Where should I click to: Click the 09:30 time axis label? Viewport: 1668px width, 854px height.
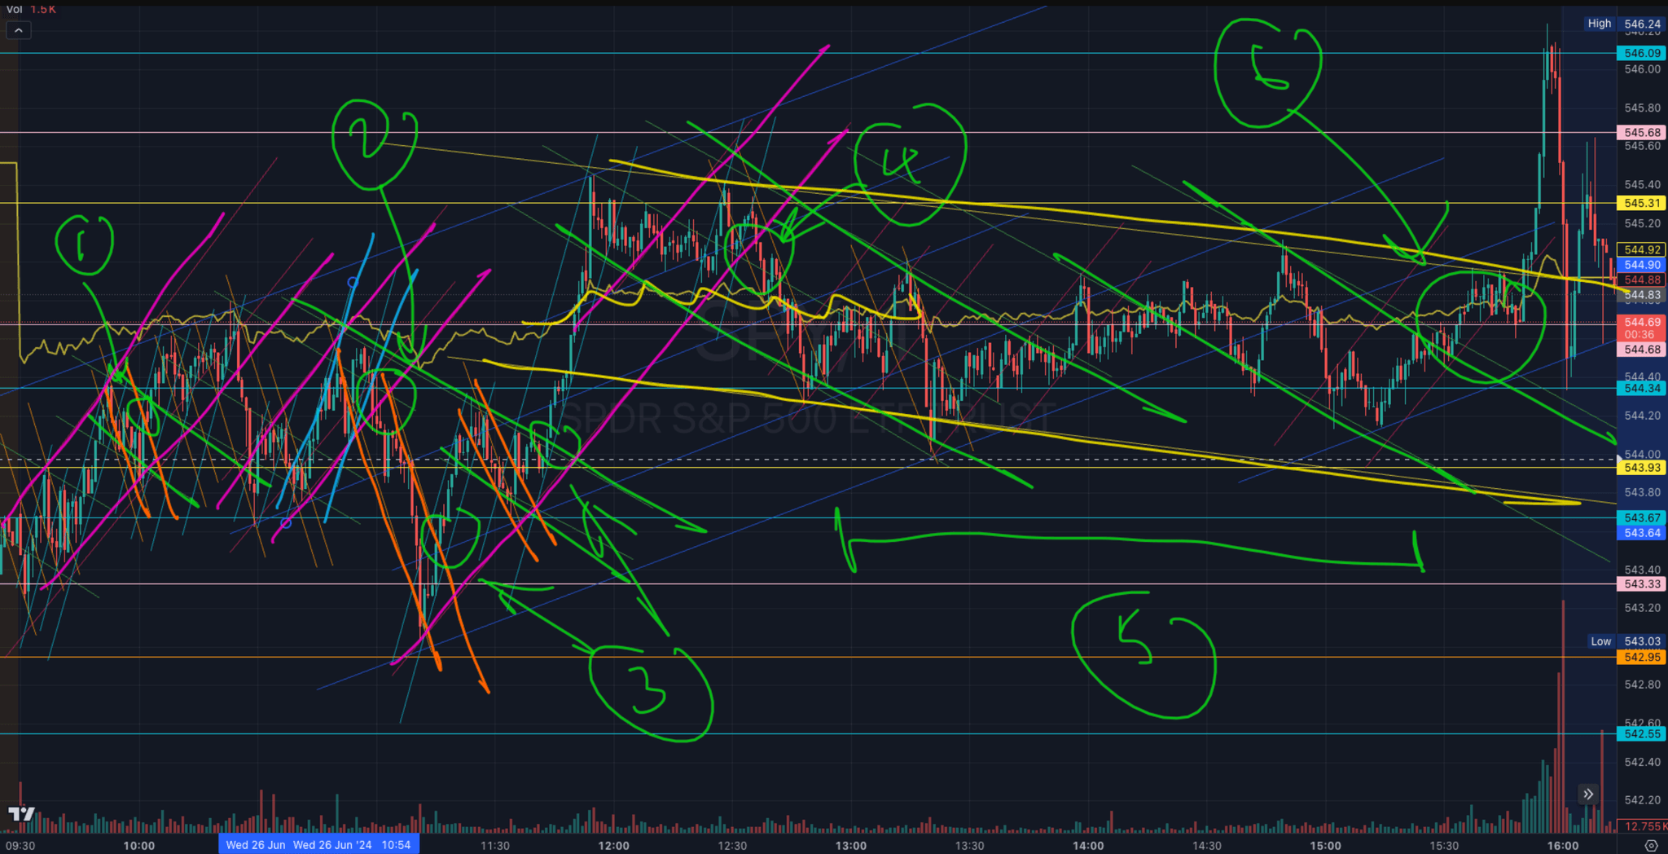(x=21, y=845)
